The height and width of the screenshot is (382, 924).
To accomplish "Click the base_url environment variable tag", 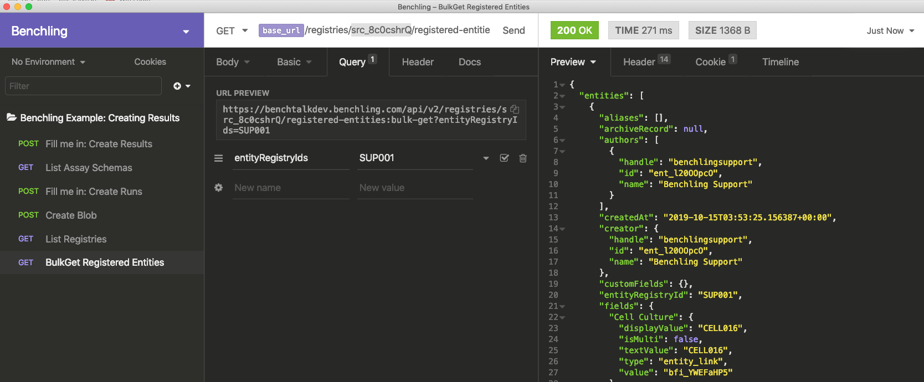I will [281, 30].
